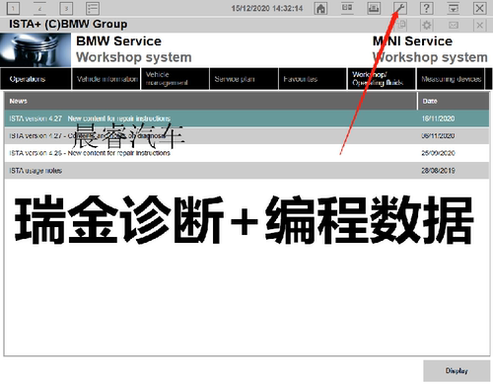Click the greyed-out gear icon
The width and height of the screenshot is (493, 385).
point(427,25)
